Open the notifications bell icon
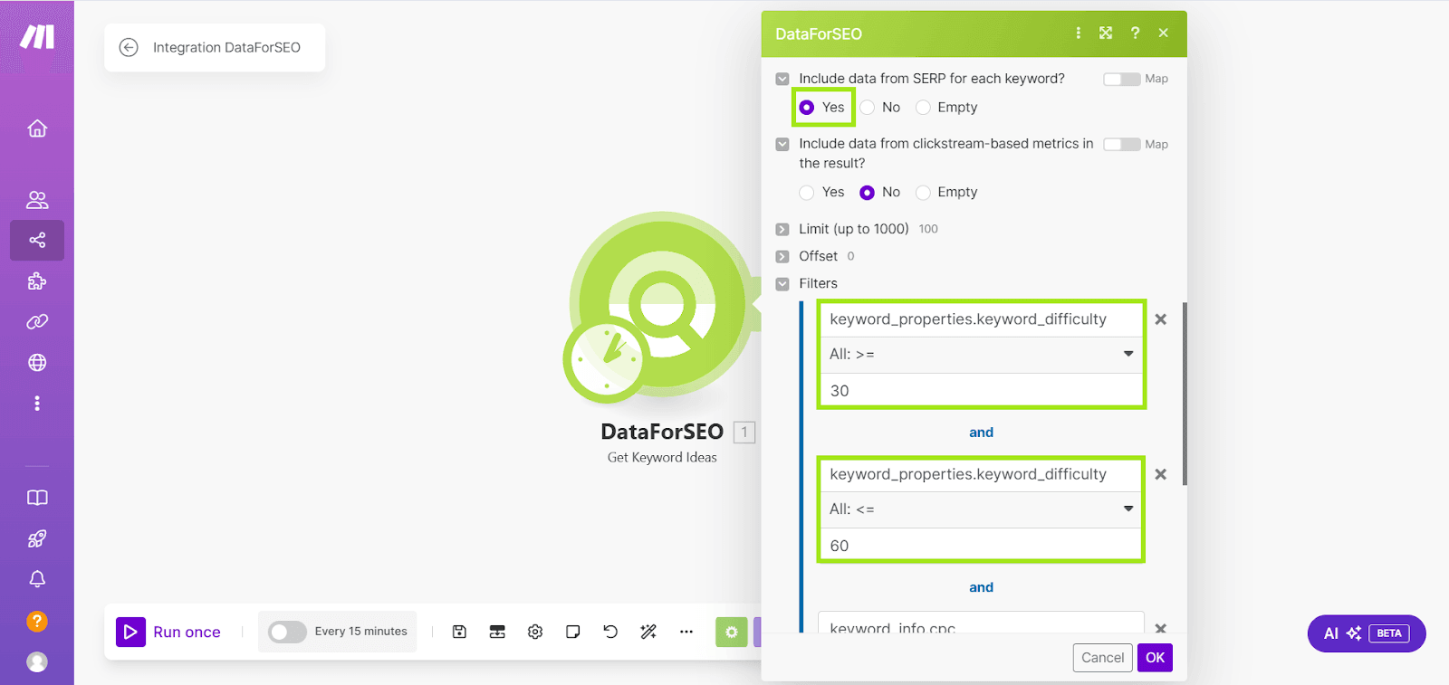This screenshot has height=685, width=1449. tap(37, 579)
